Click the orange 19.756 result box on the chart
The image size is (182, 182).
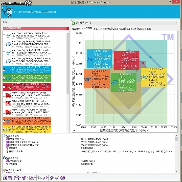(x=97, y=79)
